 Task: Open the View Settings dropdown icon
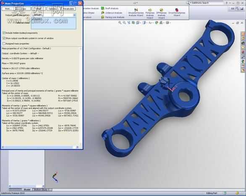click(x=168, y=23)
